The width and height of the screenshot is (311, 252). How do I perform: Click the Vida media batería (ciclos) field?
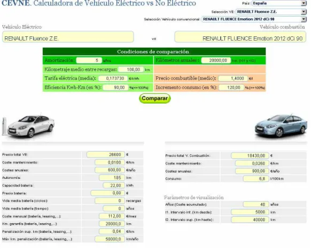pos(110,201)
